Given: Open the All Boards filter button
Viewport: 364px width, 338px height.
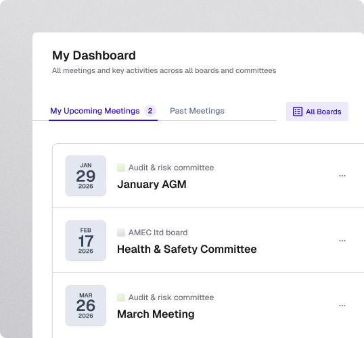Looking at the screenshot, I should pyautogui.click(x=317, y=112).
